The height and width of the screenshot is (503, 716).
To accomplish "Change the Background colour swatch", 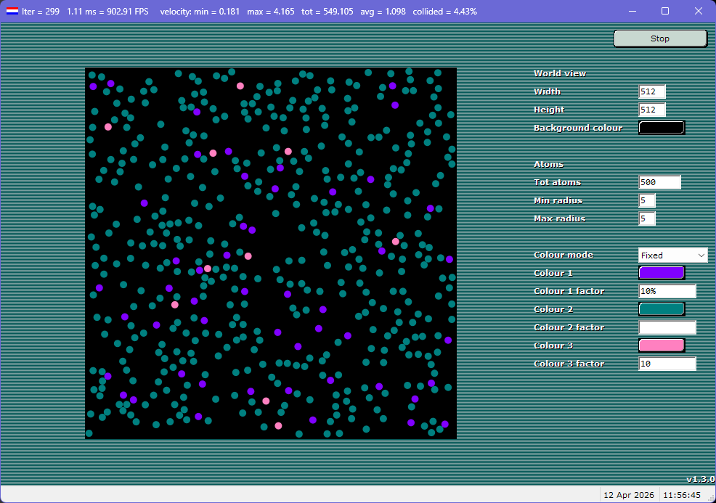I will pyautogui.click(x=661, y=127).
